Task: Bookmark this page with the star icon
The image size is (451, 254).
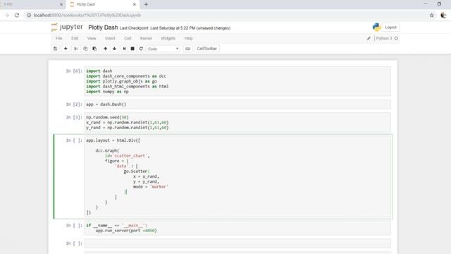Action: click(x=432, y=16)
